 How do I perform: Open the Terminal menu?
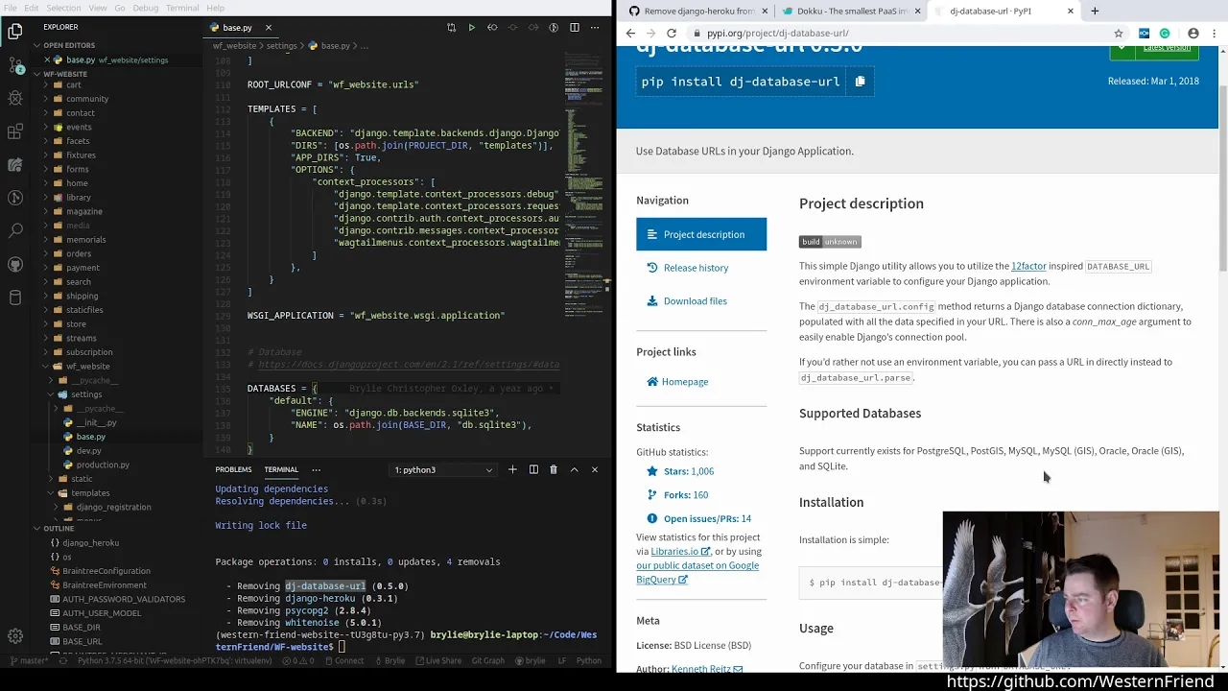[182, 8]
